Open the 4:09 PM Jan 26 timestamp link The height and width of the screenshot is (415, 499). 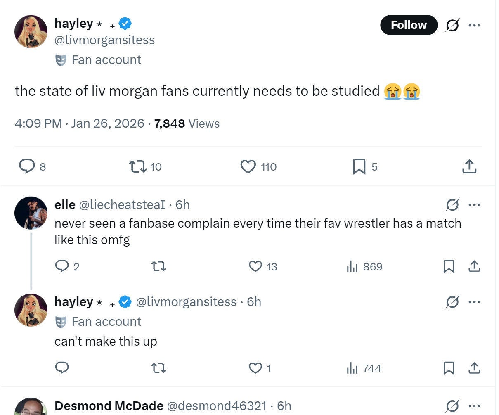[80, 123]
